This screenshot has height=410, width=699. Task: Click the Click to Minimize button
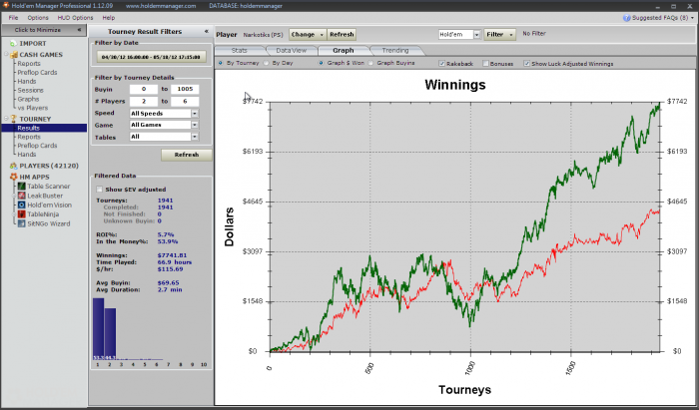tap(43, 30)
